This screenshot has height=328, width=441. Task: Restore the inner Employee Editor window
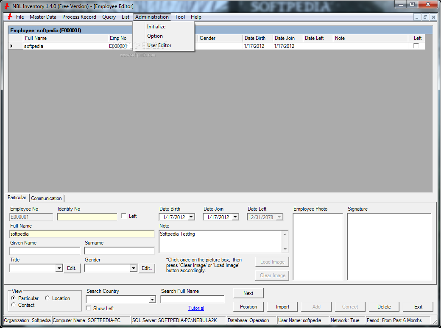point(425,17)
